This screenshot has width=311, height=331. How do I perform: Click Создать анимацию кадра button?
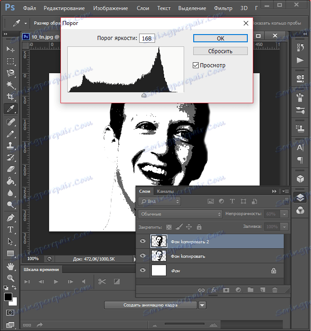point(150,305)
